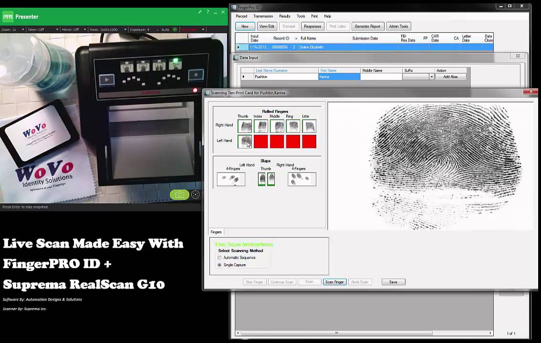Click the Full Name column header
This screenshot has height=343, width=541.
308,38
